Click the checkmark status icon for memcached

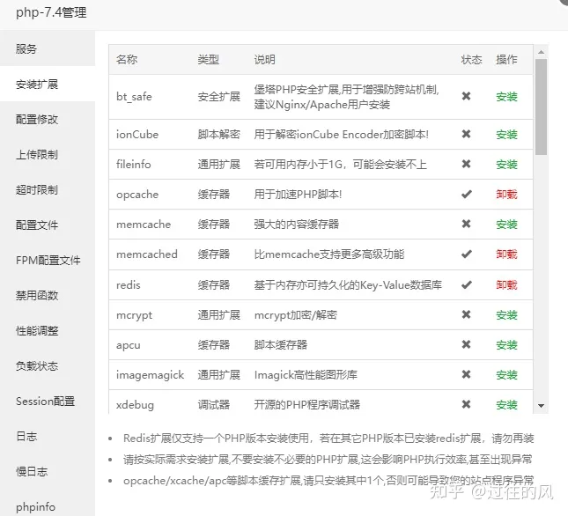coord(466,254)
